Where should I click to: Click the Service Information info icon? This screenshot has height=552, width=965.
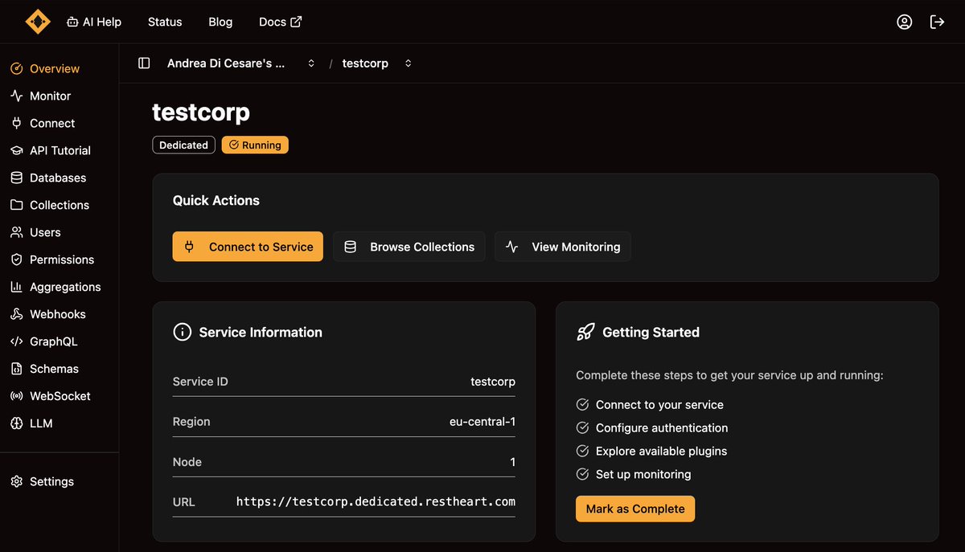[183, 332]
